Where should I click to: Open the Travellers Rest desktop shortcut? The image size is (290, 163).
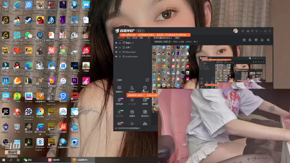[x=40, y=83]
